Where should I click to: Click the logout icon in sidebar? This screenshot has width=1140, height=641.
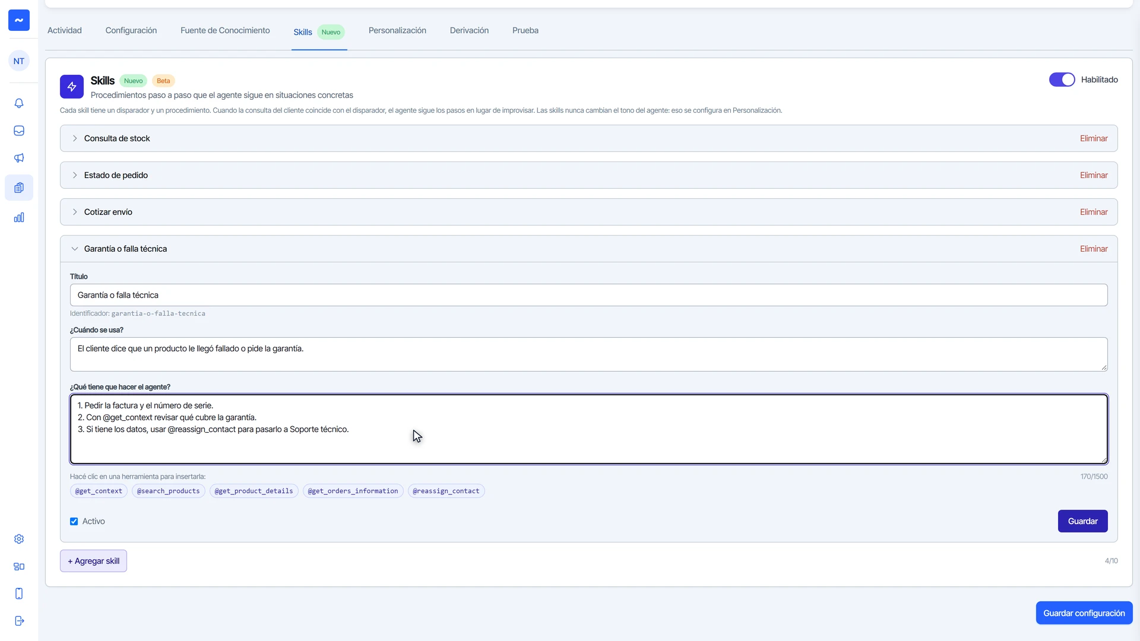click(x=19, y=621)
